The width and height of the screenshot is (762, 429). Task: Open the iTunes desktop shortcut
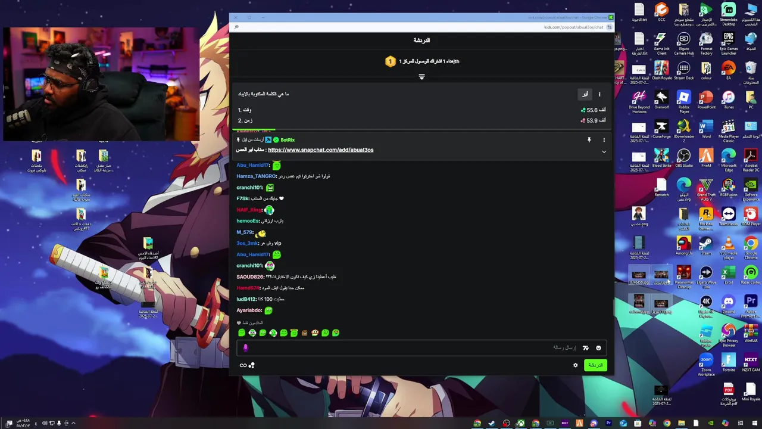pos(728,99)
